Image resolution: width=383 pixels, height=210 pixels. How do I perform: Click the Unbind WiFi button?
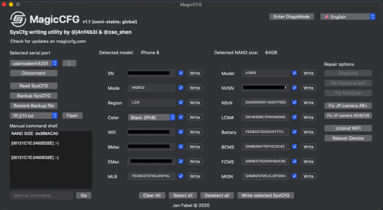click(348, 128)
